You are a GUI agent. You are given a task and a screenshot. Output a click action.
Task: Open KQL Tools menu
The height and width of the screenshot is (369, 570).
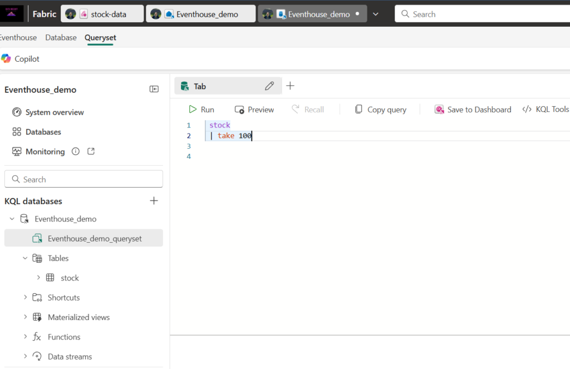pyautogui.click(x=545, y=110)
